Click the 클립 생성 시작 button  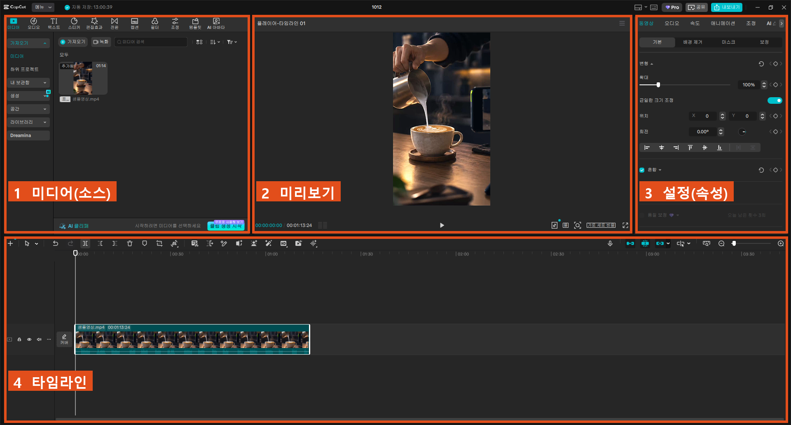tap(226, 226)
